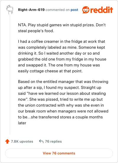Image resolution: width=118 pixels, height=163 pixels.
Task: Click the "commented on" gray text
Action: point(58,10)
